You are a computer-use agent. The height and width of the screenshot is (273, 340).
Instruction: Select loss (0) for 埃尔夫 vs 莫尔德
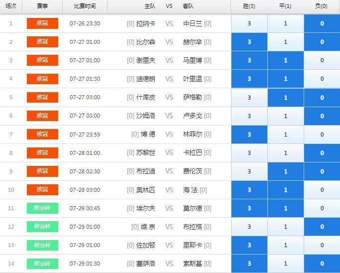[322, 208]
